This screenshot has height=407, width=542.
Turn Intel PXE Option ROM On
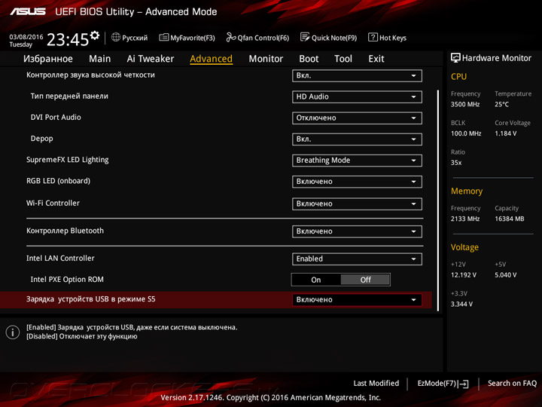click(316, 280)
